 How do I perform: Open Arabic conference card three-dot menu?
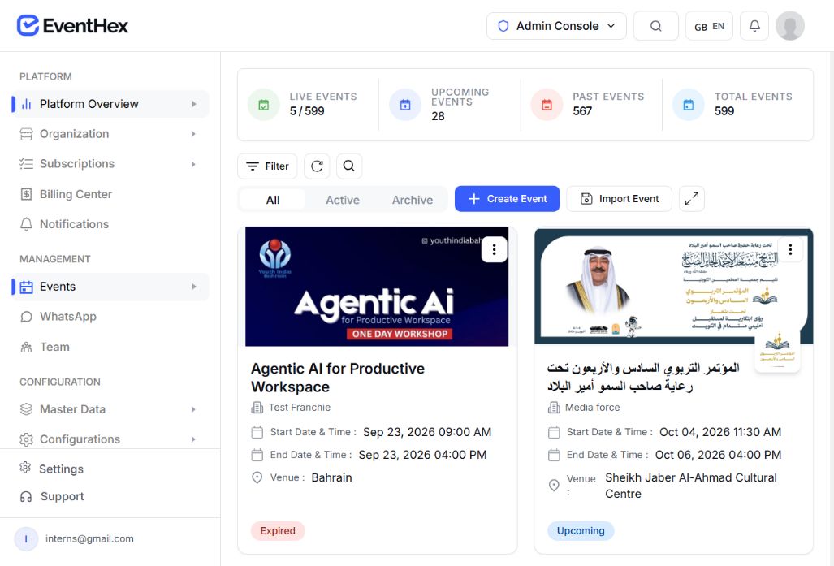pos(790,249)
